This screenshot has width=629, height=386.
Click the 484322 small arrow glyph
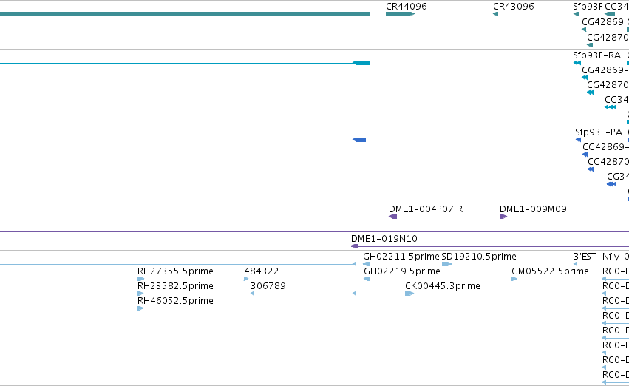(246, 279)
